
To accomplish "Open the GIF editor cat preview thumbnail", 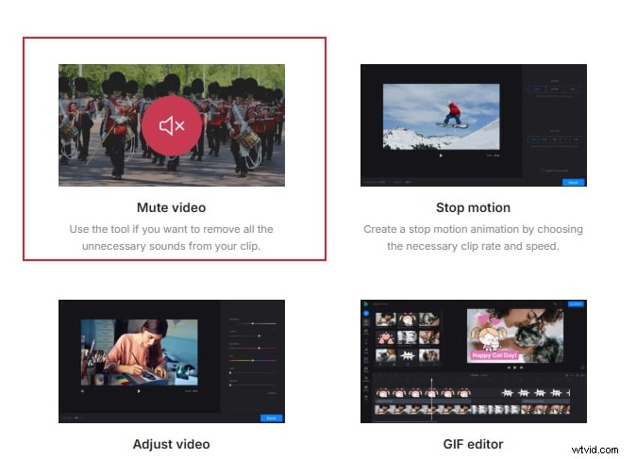I will click(474, 361).
